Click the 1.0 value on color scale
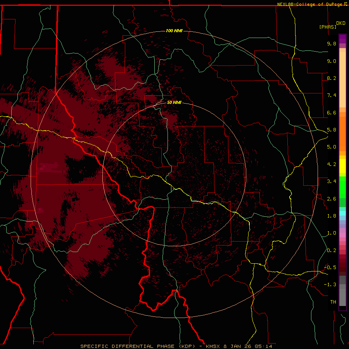Image resolution: width=349 pixels, height=349 pixels. tap(332, 233)
